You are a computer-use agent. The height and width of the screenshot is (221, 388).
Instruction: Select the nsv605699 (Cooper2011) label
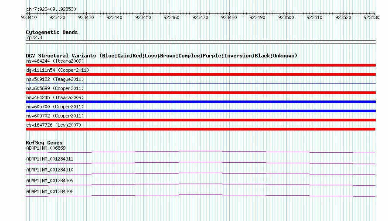pyautogui.click(x=55, y=88)
